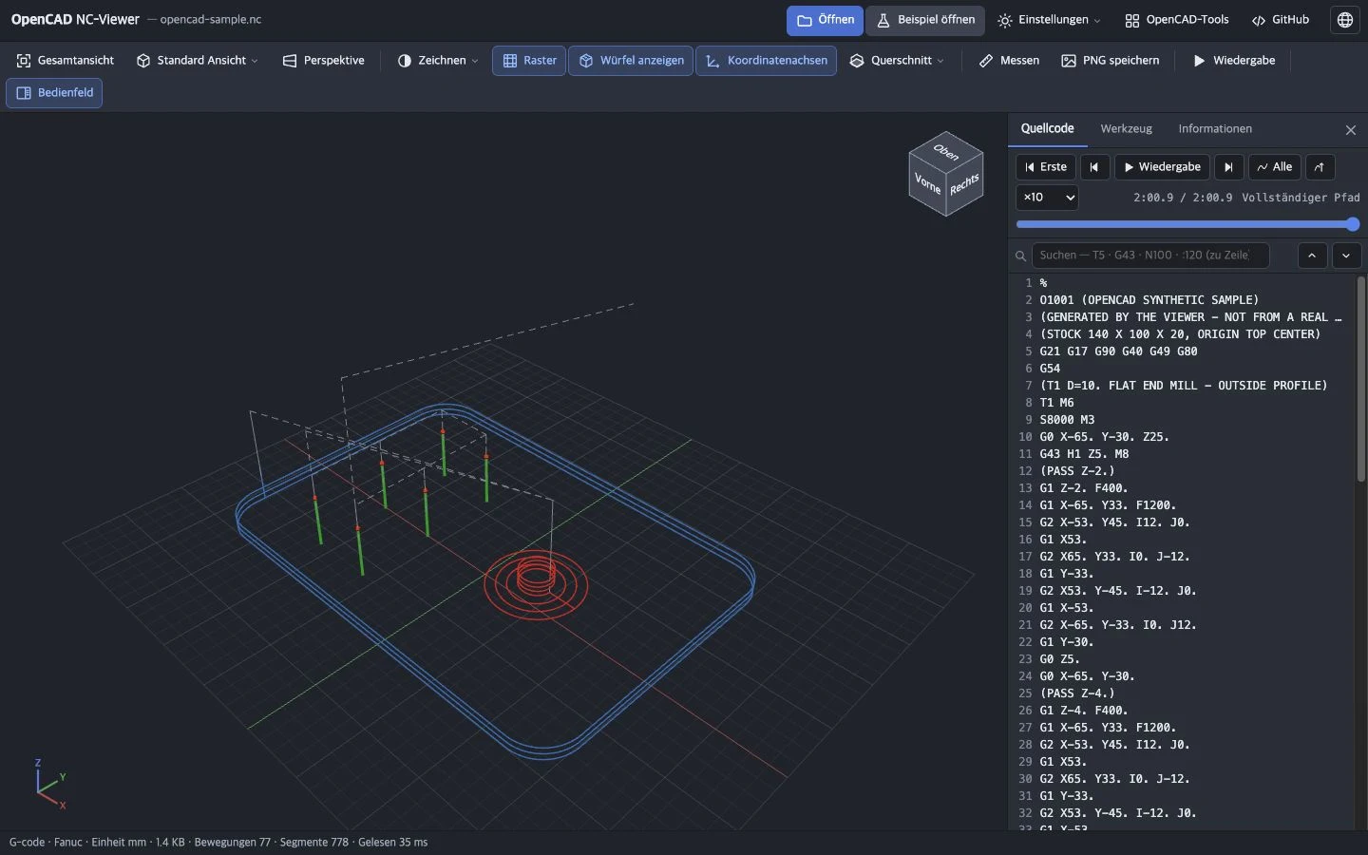
Task: Save the view with PNG speichern
Action: tap(1111, 61)
